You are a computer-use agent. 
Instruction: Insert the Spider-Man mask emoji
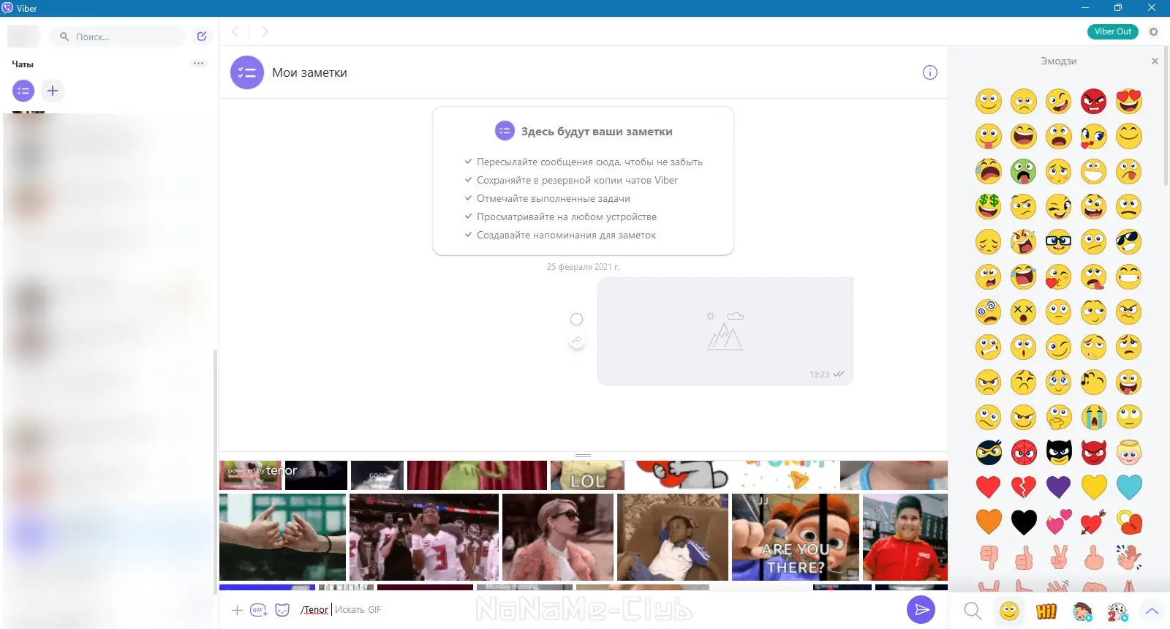point(1024,452)
